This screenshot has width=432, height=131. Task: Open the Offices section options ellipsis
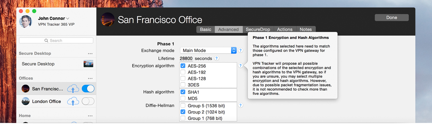coord(90,78)
